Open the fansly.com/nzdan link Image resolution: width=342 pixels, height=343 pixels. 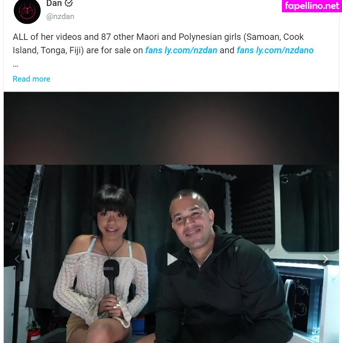(x=181, y=50)
